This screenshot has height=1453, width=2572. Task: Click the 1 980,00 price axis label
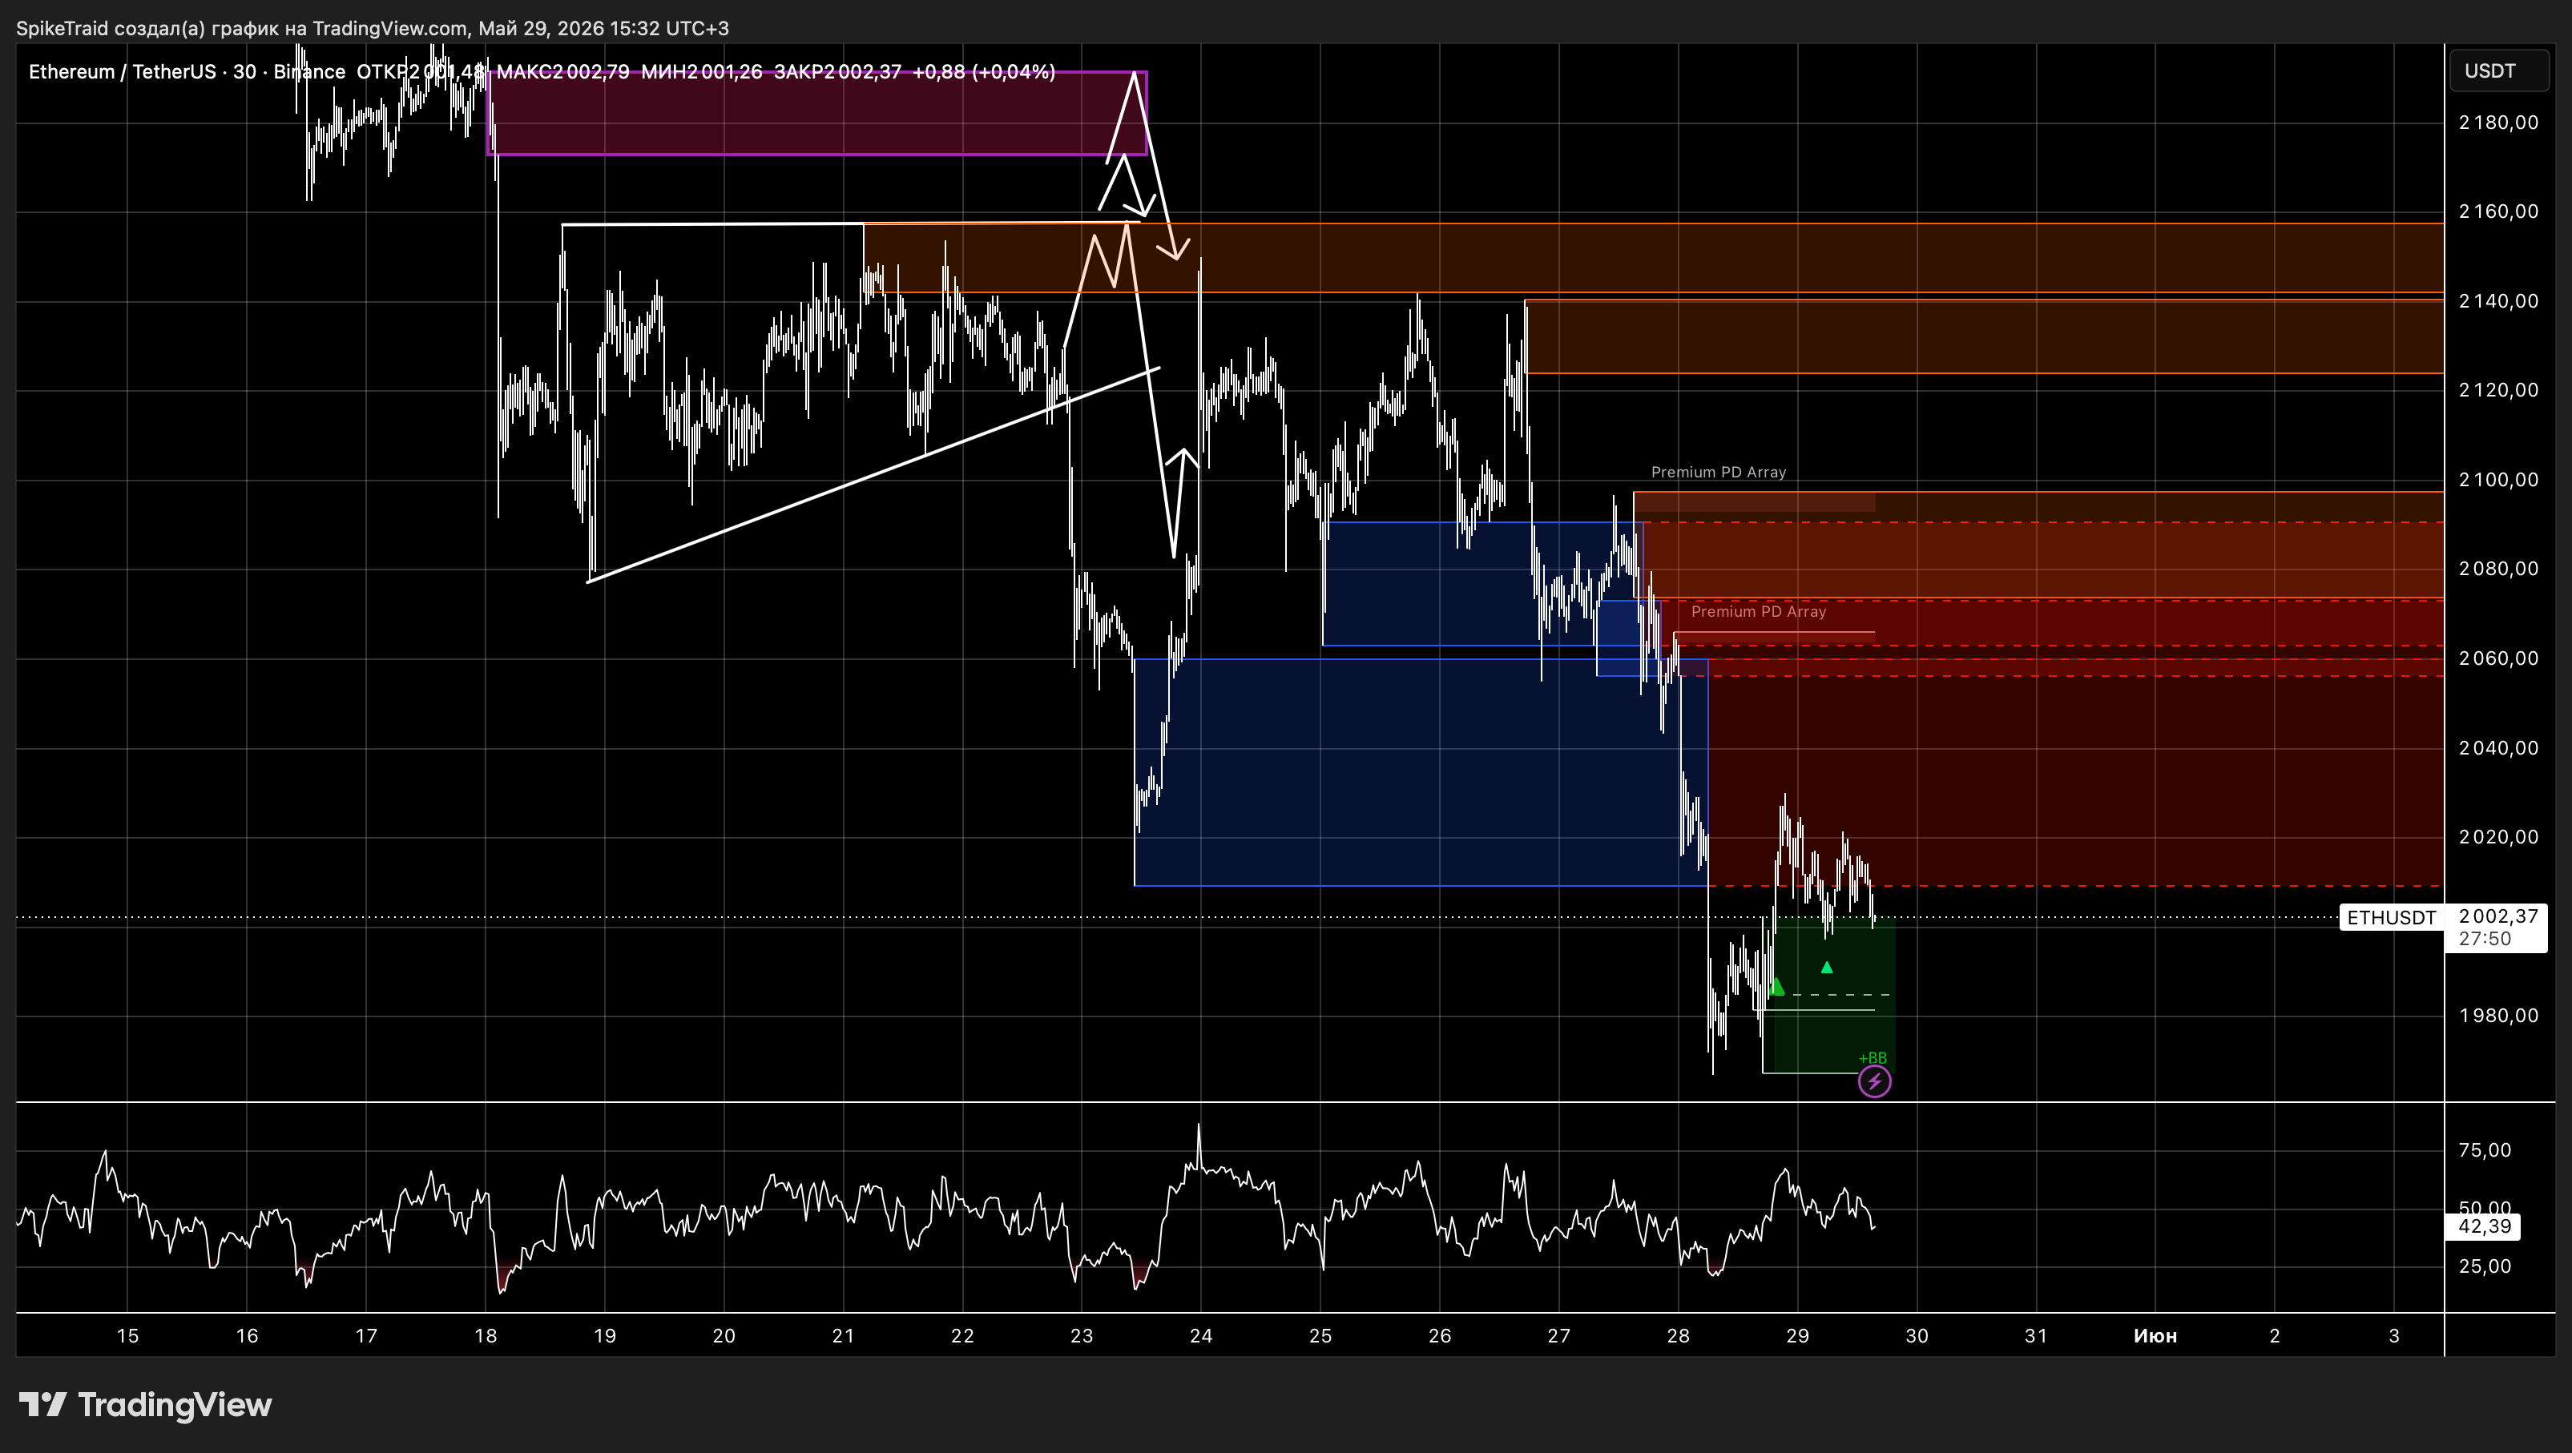(x=2498, y=1015)
